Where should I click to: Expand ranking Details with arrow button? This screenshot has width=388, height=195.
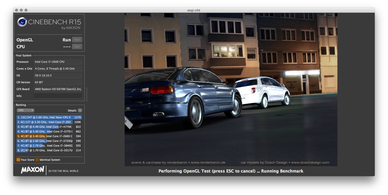click(80, 111)
